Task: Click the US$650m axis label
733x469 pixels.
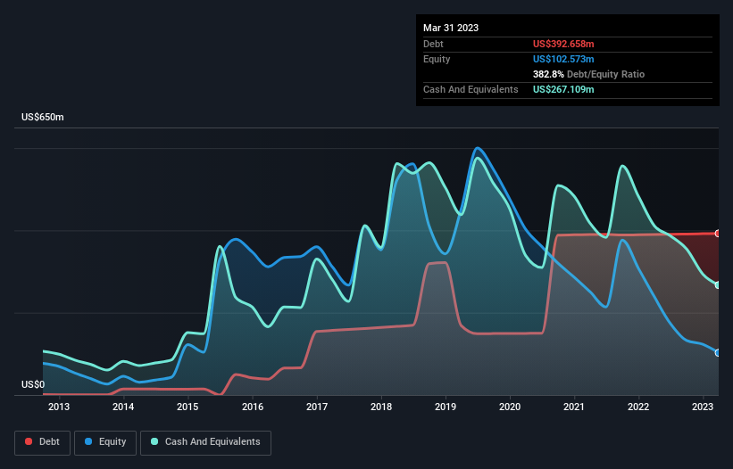Action: [43, 117]
